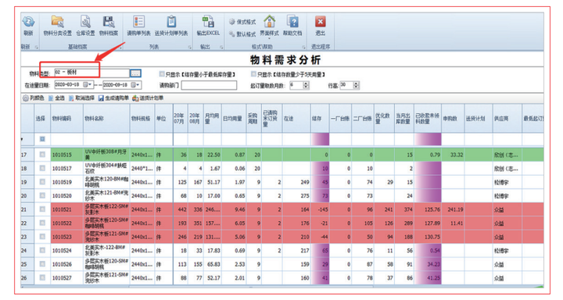The image size is (563, 300).
Task: Click the 送货计划 column header
Action: coord(479,119)
